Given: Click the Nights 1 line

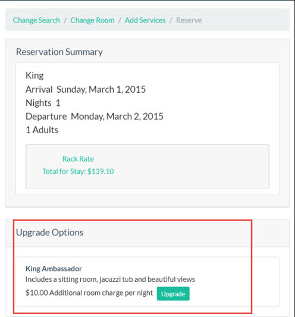Looking at the screenshot, I should coord(43,103).
